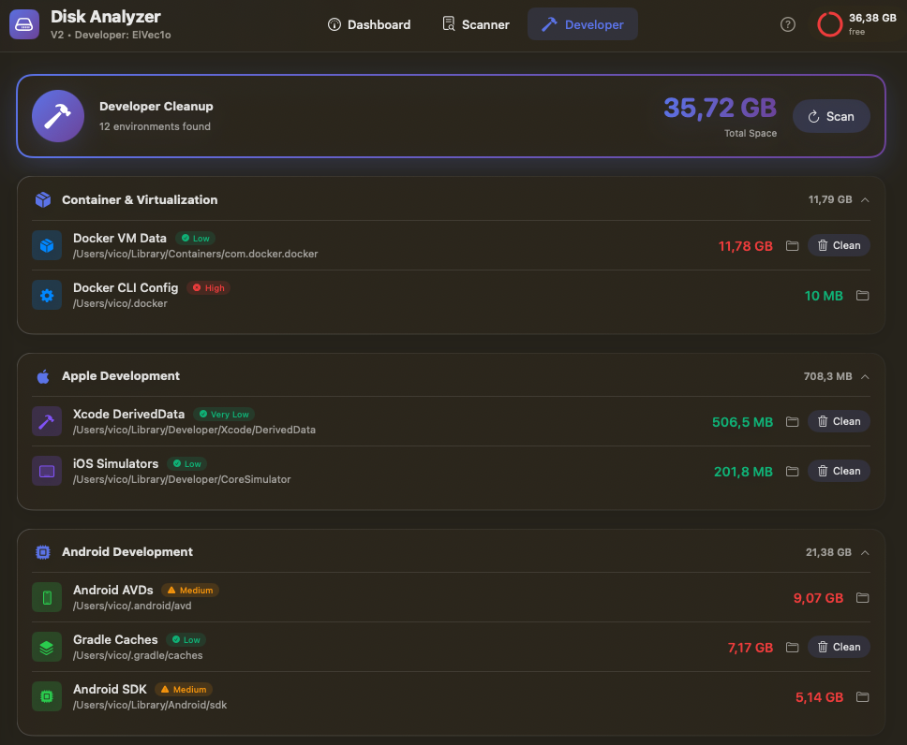Open the help question mark icon
This screenshot has height=745, width=907.
point(788,24)
